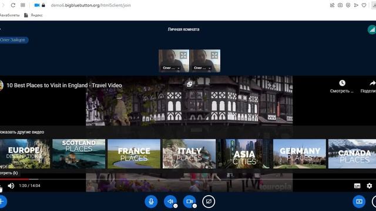Open the second webcam user name dropdown

coord(202,68)
